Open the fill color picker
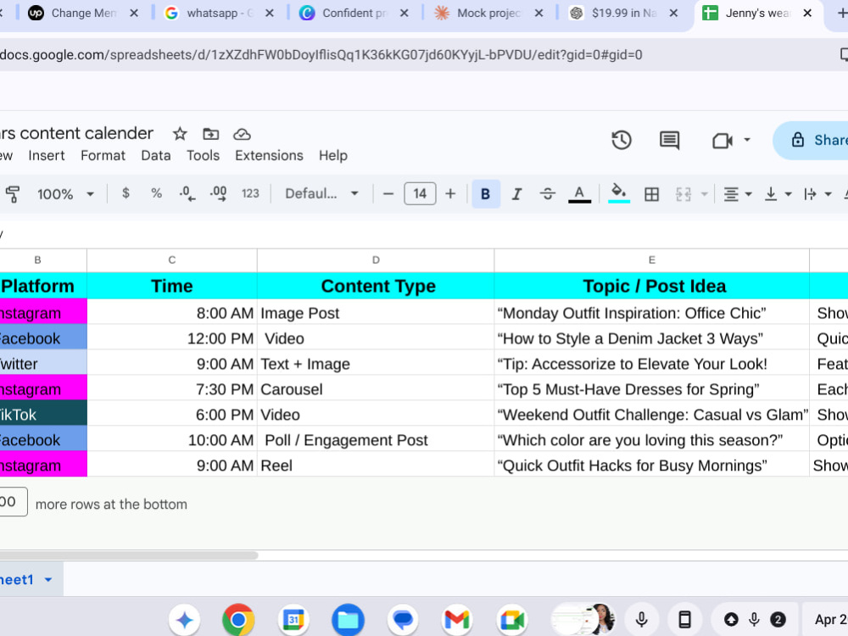This screenshot has height=636, width=848. 619,193
